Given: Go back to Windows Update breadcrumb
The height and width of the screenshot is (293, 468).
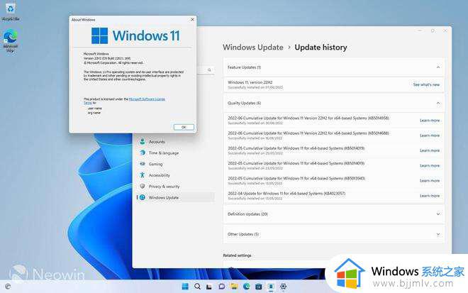Looking at the screenshot, I should coord(253,48).
